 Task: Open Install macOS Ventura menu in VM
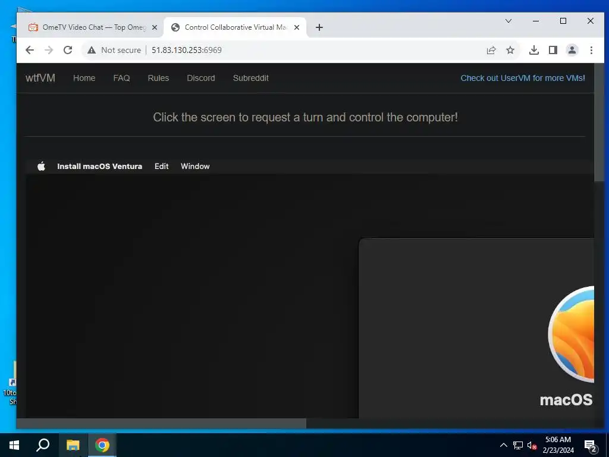click(100, 167)
